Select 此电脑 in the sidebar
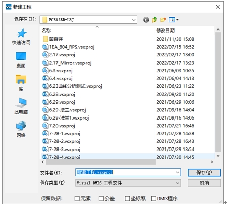The image size is (227, 207). 21,106
